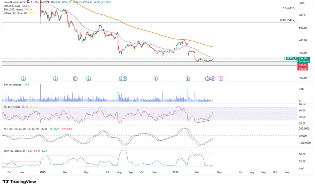Click the RSI (14, close) indicator label
This screenshot has width=315, height=188.
[11, 107]
